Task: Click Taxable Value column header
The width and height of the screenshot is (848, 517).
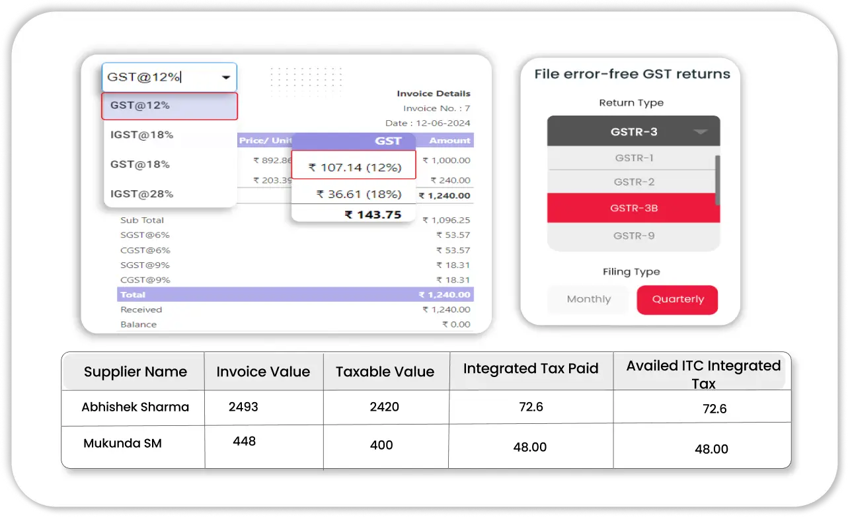Action: [x=385, y=372]
